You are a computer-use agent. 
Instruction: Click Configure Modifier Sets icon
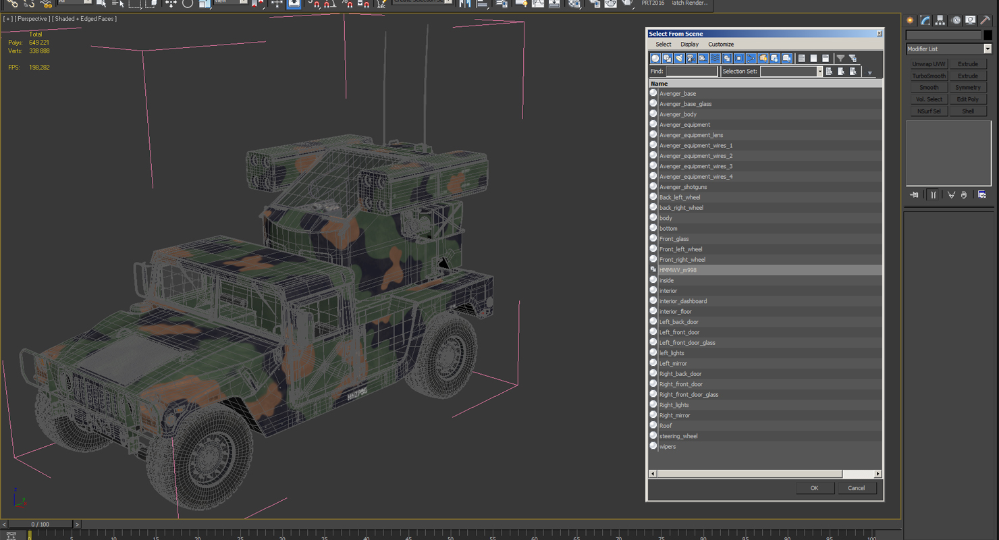tap(982, 195)
